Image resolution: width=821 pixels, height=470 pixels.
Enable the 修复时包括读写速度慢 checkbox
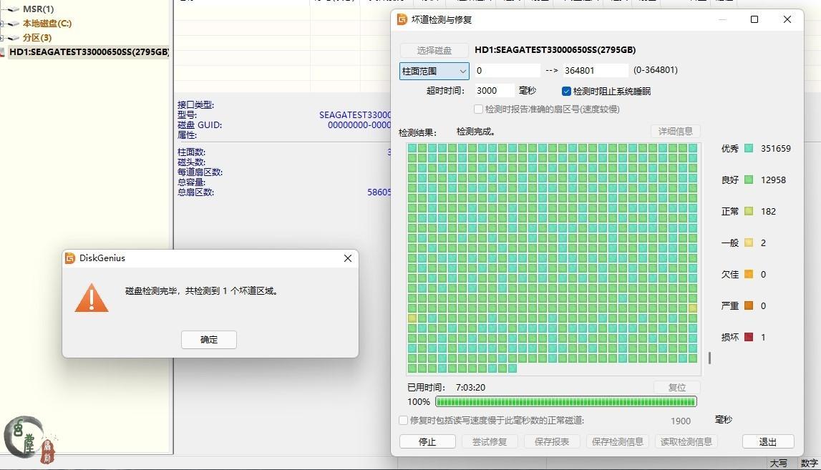404,421
